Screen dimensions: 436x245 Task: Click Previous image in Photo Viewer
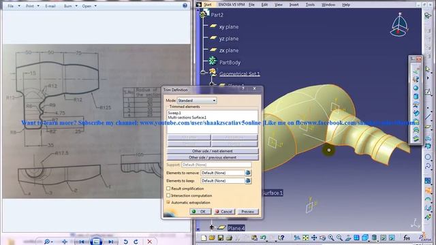click(81, 242)
